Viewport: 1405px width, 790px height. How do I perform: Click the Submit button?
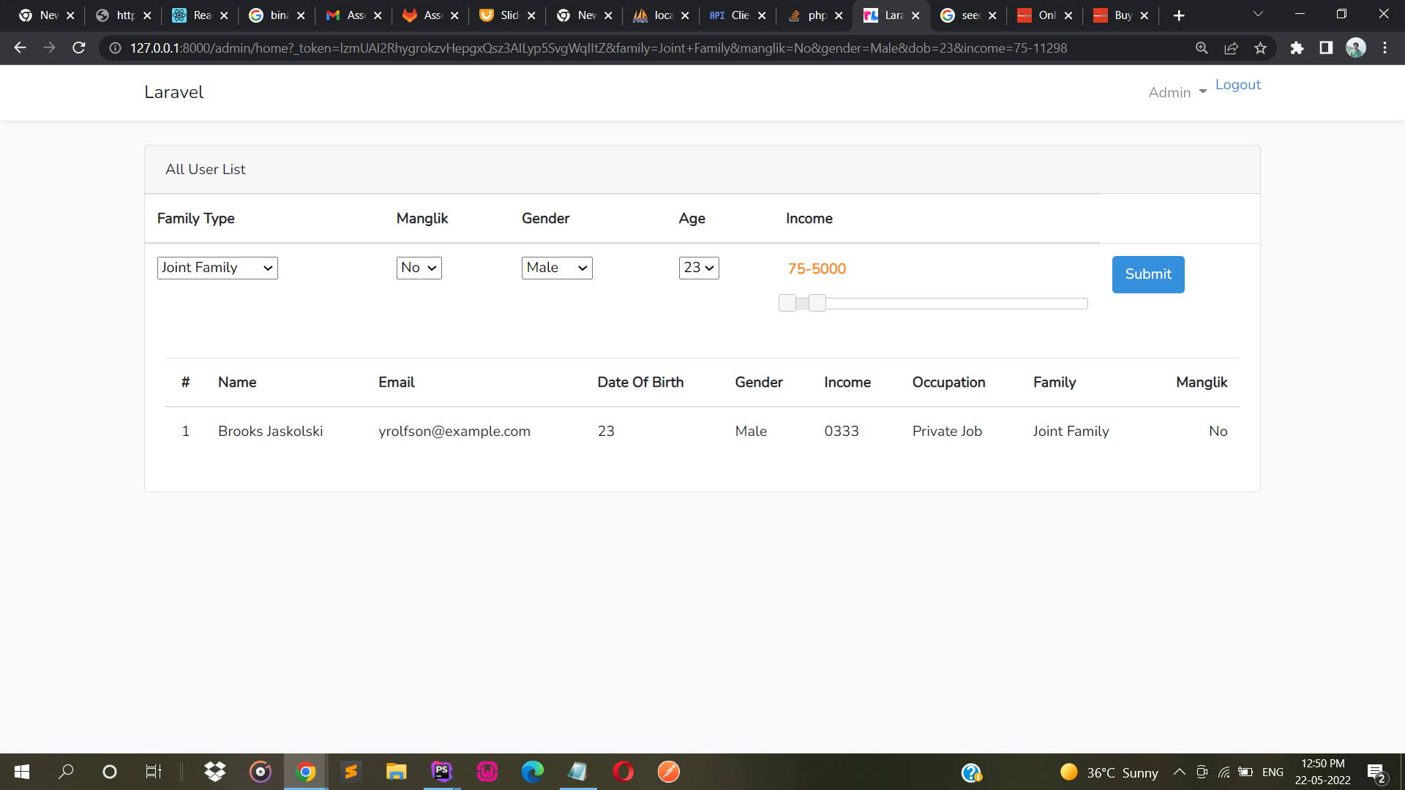1147,274
